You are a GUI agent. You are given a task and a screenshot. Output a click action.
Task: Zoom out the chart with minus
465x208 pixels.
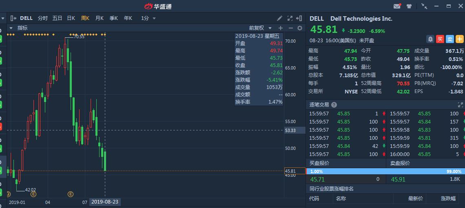tap(290, 28)
